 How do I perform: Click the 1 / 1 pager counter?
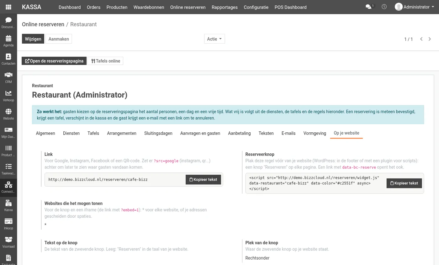click(409, 39)
